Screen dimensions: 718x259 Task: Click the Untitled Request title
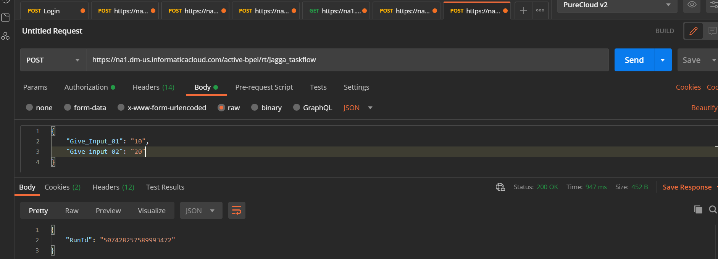tap(52, 31)
